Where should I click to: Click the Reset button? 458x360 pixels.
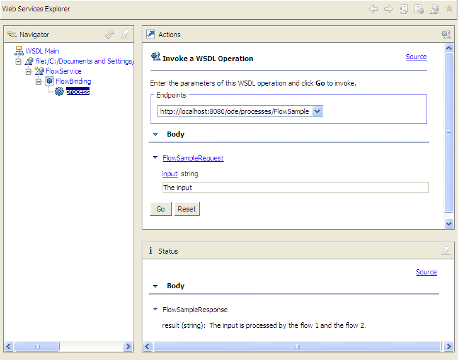[186, 209]
